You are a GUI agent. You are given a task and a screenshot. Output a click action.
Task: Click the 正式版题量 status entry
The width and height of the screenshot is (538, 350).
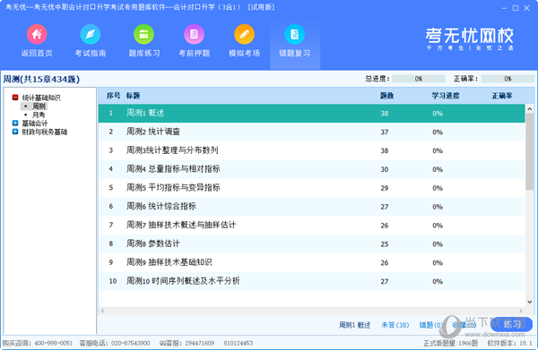tap(451, 343)
